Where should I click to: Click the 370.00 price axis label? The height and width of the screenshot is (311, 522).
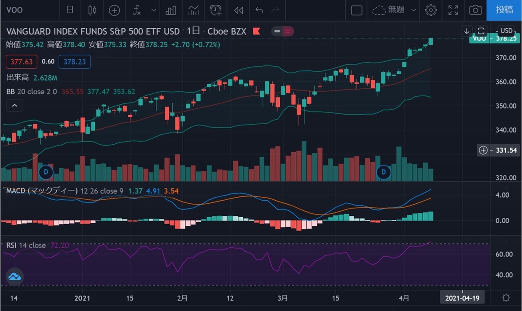click(x=506, y=58)
